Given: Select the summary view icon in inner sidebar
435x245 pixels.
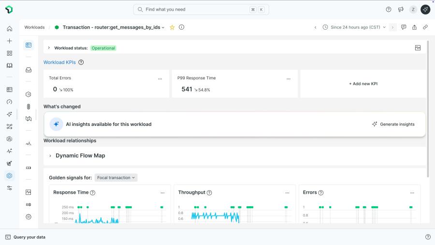Looking at the screenshot, I should coord(29,45).
